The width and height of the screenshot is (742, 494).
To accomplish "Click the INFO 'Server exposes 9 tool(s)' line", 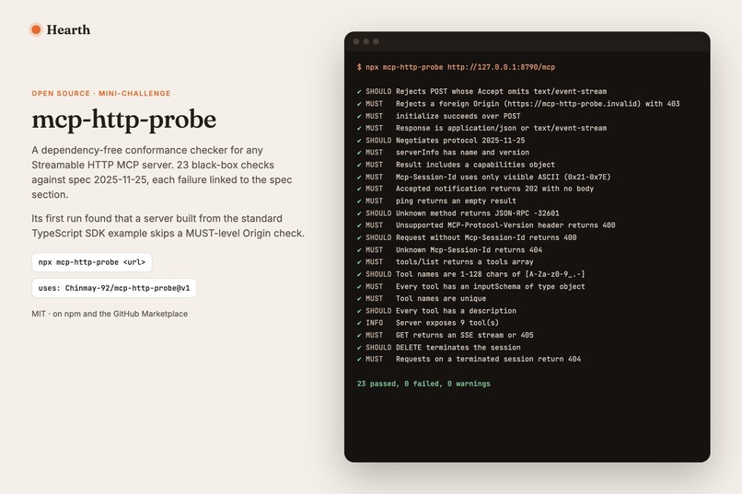I will pos(428,323).
